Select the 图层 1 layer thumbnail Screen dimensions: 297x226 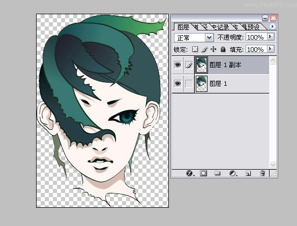(x=201, y=83)
